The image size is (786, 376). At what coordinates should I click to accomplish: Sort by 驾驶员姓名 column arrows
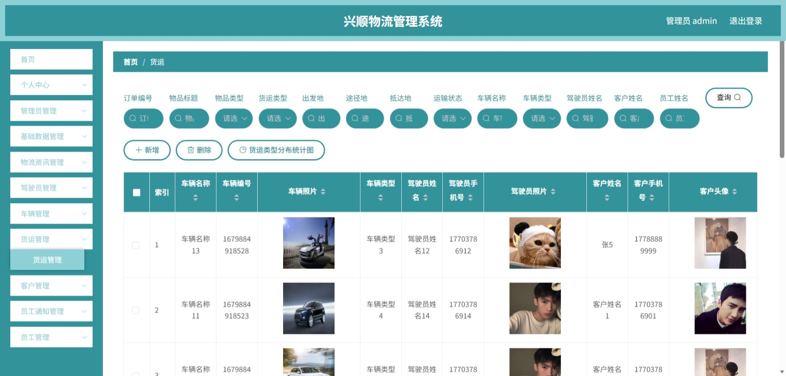pos(426,197)
